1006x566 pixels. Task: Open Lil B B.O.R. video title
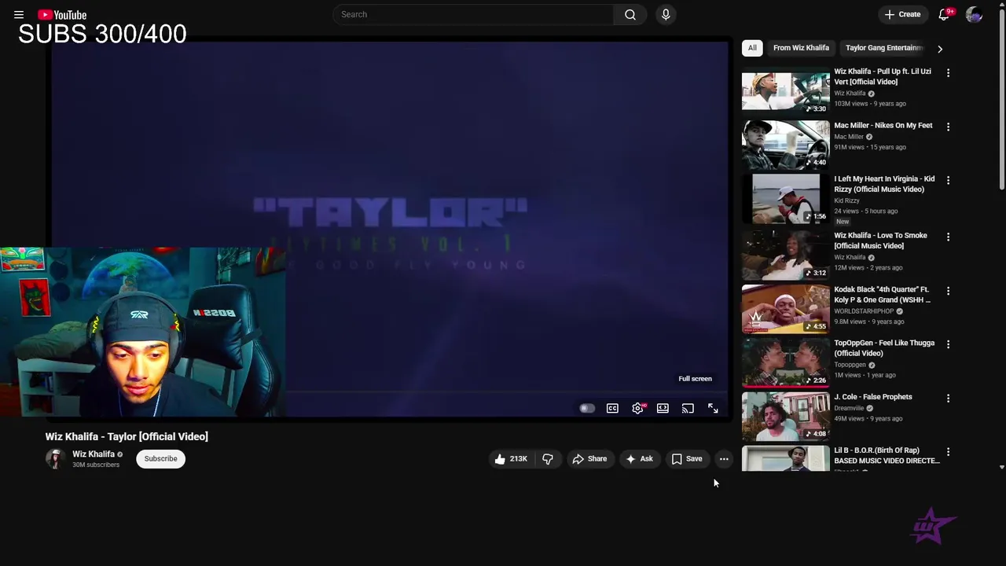coord(887,455)
